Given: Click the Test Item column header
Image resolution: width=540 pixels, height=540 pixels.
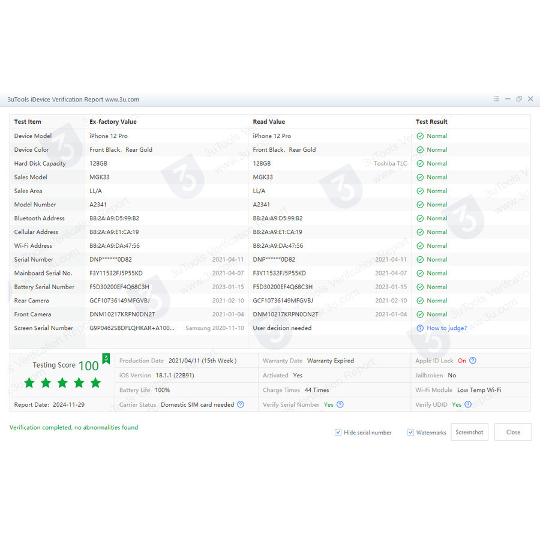Looking at the screenshot, I should point(28,122).
